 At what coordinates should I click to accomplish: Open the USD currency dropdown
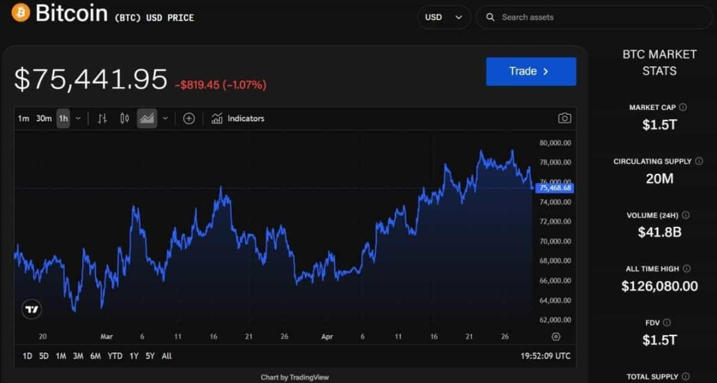[443, 17]
